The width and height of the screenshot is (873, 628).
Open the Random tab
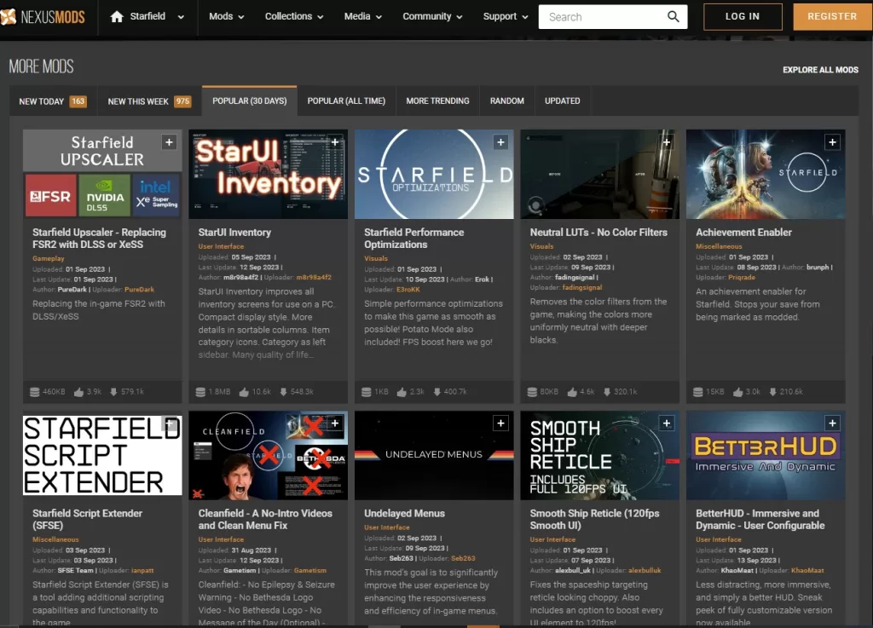pyautogui.click(x=507, y=101)
